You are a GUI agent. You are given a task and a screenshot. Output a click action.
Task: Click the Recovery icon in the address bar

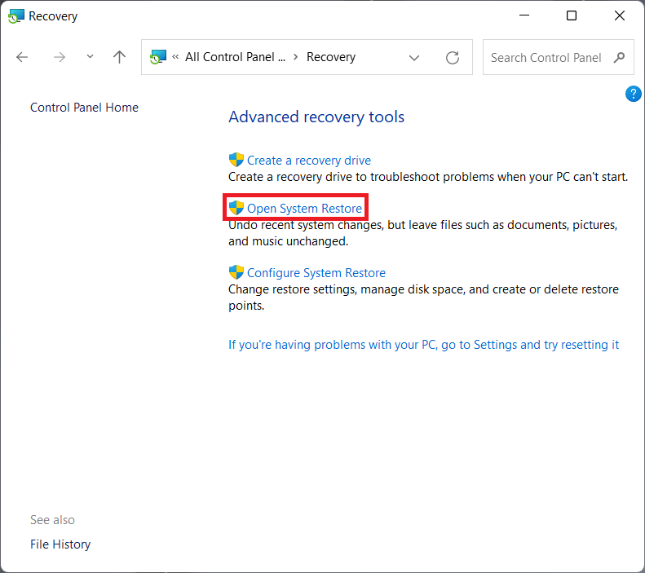coord(158,57)
